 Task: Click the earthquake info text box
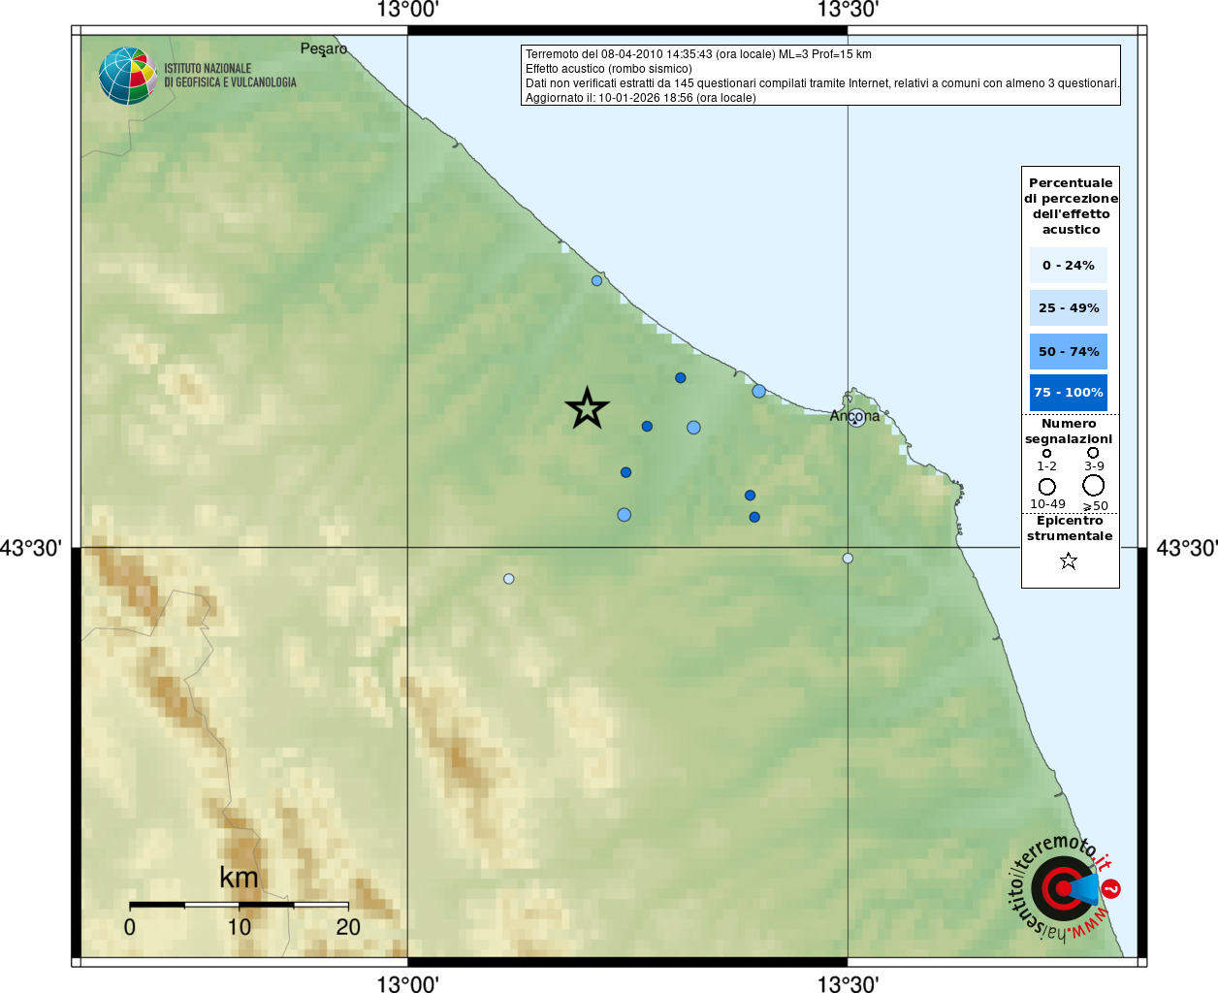click(x=820, y=76)
